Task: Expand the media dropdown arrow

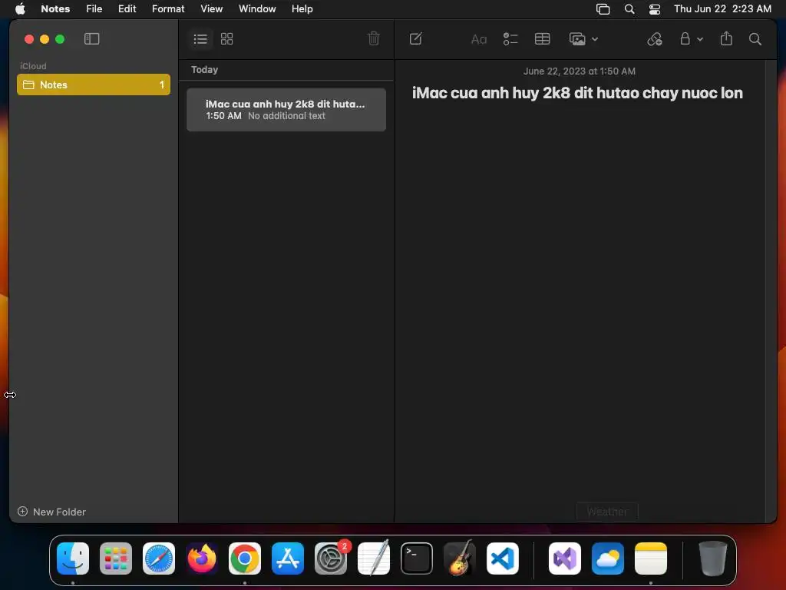Action: point(595,39)
